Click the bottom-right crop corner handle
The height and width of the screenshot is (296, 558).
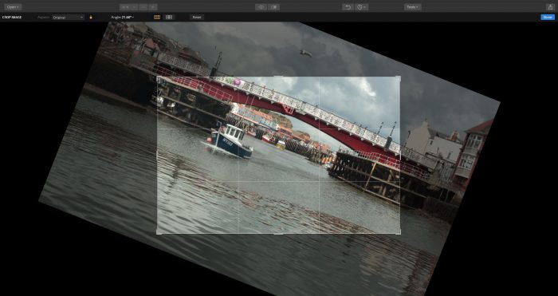coord(399,233)
